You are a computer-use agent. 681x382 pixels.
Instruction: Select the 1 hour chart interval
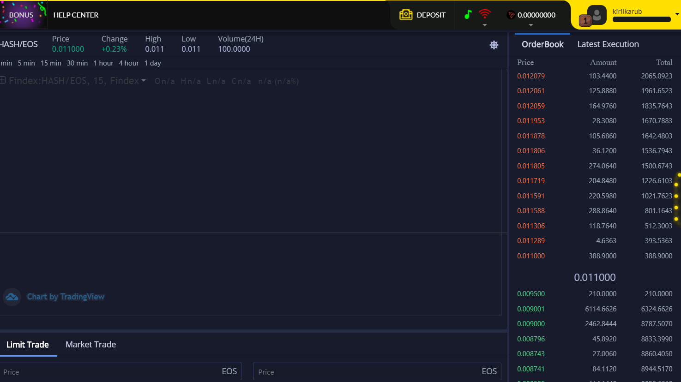click(x=103, y=63)
